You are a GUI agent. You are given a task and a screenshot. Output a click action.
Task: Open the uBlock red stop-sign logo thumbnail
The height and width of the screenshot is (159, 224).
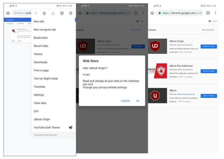pos(158,95)
